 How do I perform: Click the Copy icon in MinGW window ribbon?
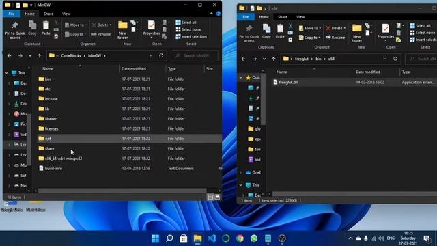click(x=32, y=28)
